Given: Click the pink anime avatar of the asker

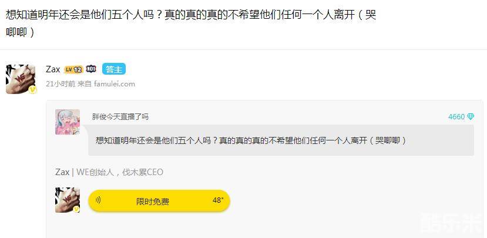Looking at the screenshot, I should tap(68, 122).
